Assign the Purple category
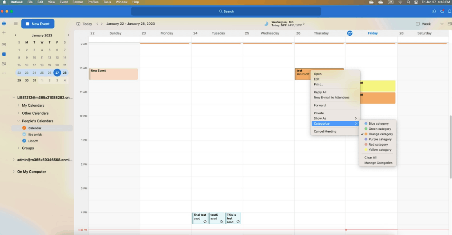The width and height of the screenshot is (452, 235). pyautogui.click(x=377, y=139)
